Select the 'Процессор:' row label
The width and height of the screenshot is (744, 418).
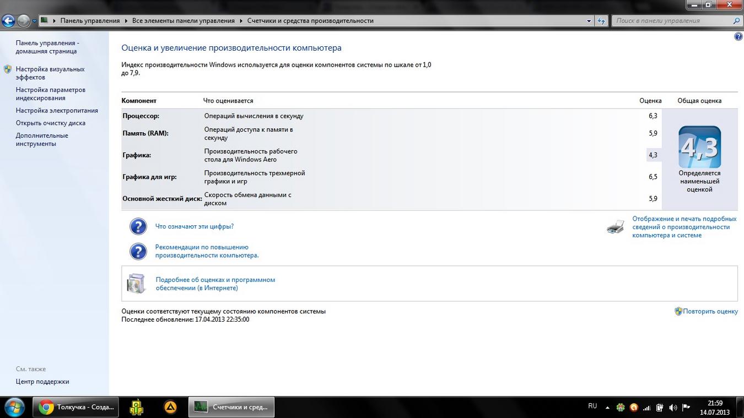tap(141, 116)
